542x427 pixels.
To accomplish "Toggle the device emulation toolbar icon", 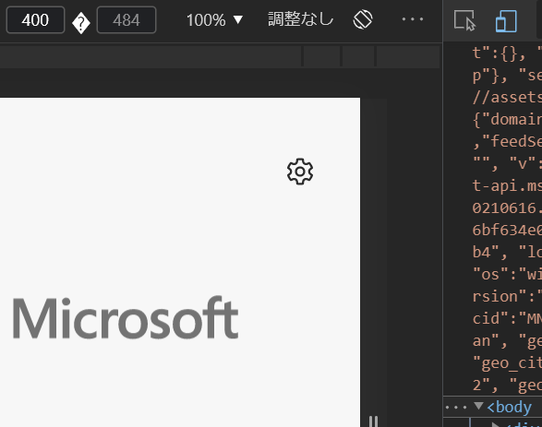I will click(x=506, y=21).
